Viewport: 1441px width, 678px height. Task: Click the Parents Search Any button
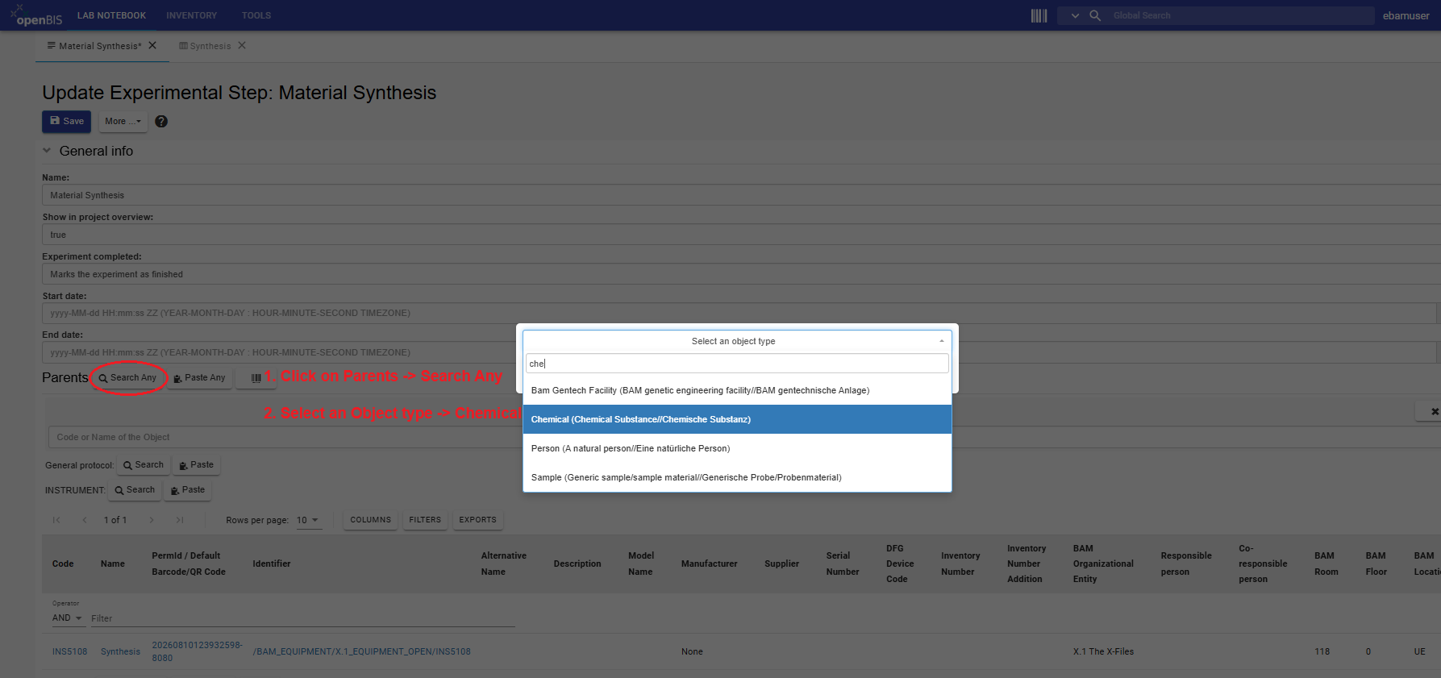[128, 377]
